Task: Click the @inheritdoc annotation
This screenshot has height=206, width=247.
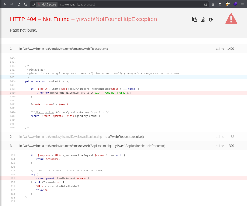Action: coord(37,70)
